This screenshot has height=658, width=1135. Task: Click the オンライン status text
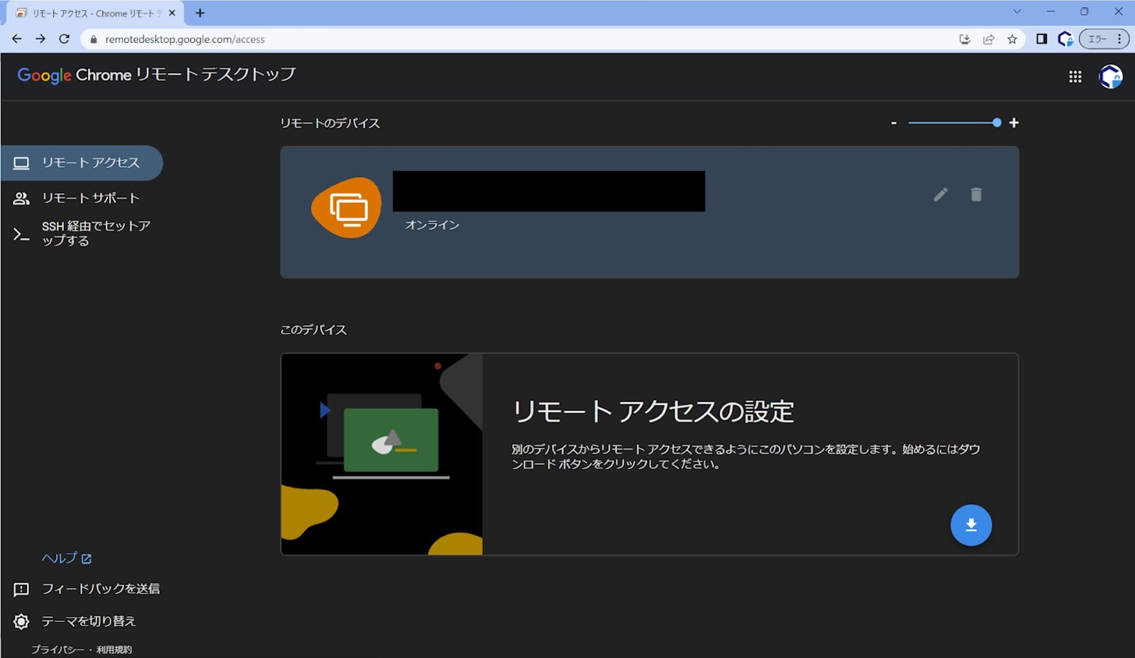[432, 225]
